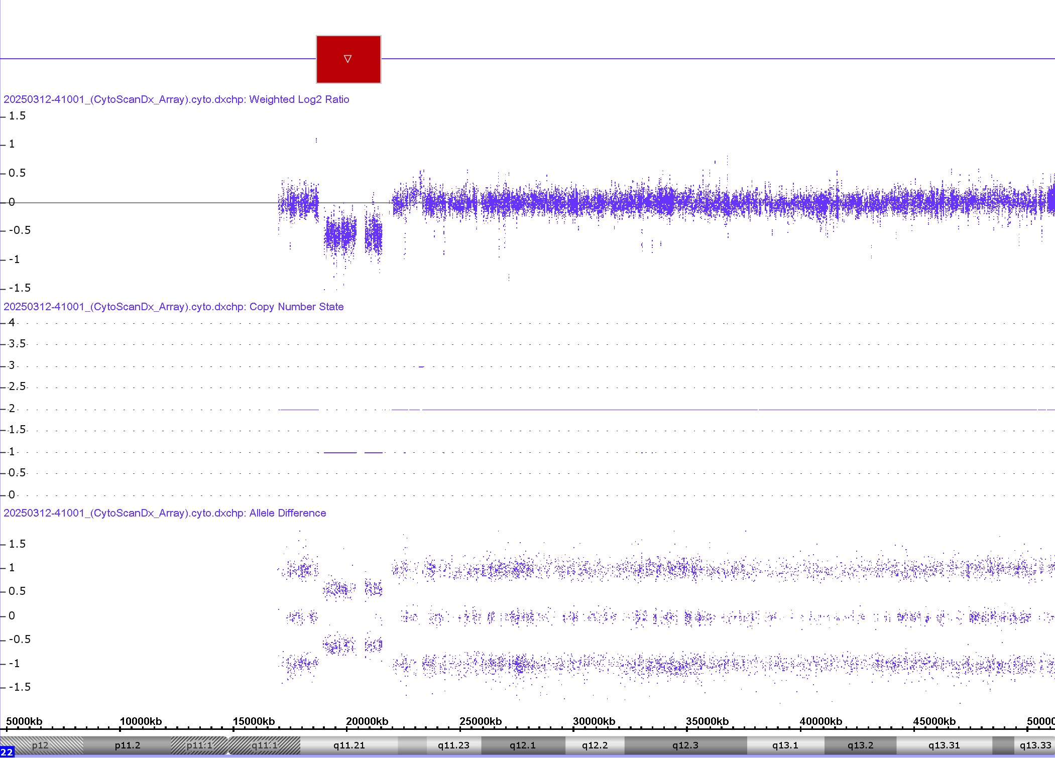This screenshot has height=758, width=1055.
Task: Click the 35000kb coordinate ruler label
Action: click(707, 721)
